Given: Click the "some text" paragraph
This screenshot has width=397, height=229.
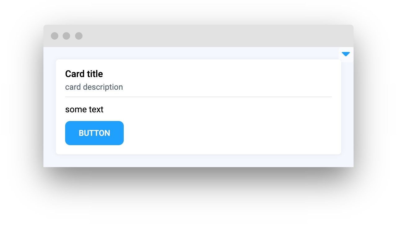Looking at the screenshot, I should [84, 110].
